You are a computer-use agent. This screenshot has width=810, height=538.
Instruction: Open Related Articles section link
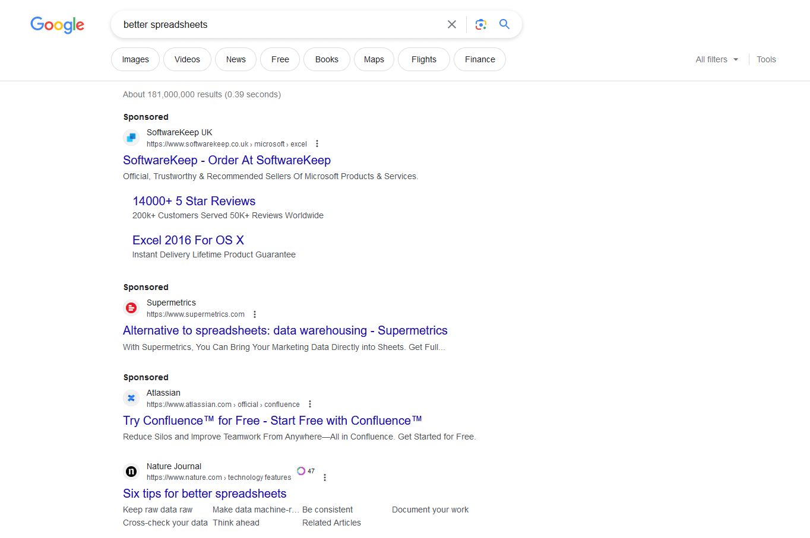(x=331, y=523)
